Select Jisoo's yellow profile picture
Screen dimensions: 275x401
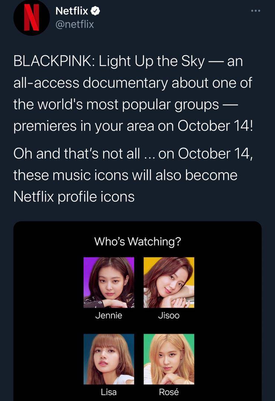169,282
